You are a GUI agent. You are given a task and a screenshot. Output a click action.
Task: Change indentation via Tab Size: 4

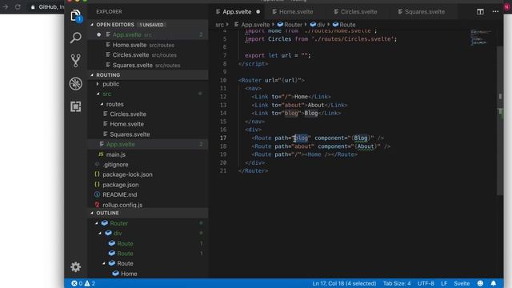pyautogui.click(x=397, y=283)
